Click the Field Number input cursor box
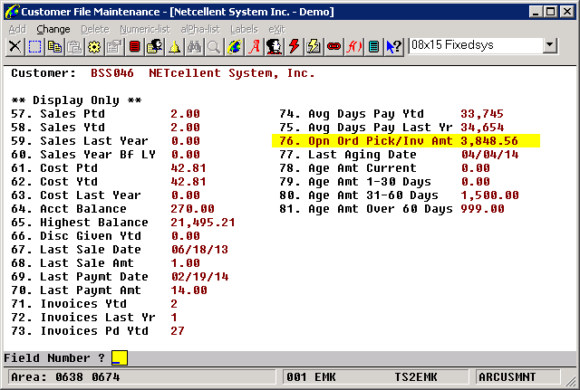Image resolution: width=580 pixels, height=390 pixels. tap(120, 357)
